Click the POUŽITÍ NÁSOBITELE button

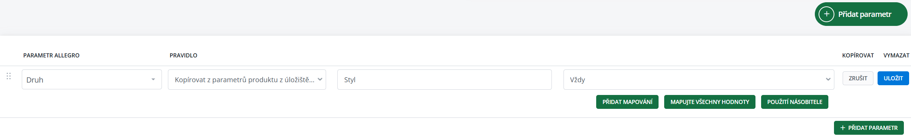point(795,102)
